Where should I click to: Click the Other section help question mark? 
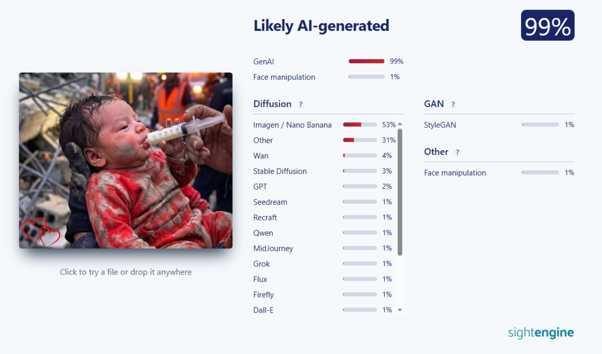(458, 152)
